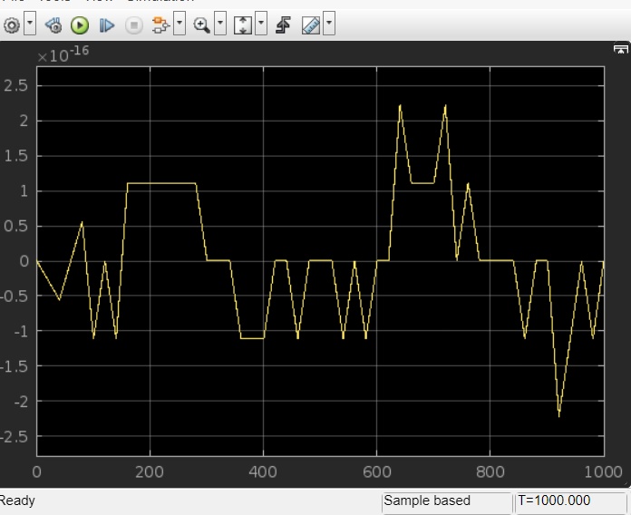Expand the dropdown next to the block icon

pyautogui.click(x=179, y=24)
